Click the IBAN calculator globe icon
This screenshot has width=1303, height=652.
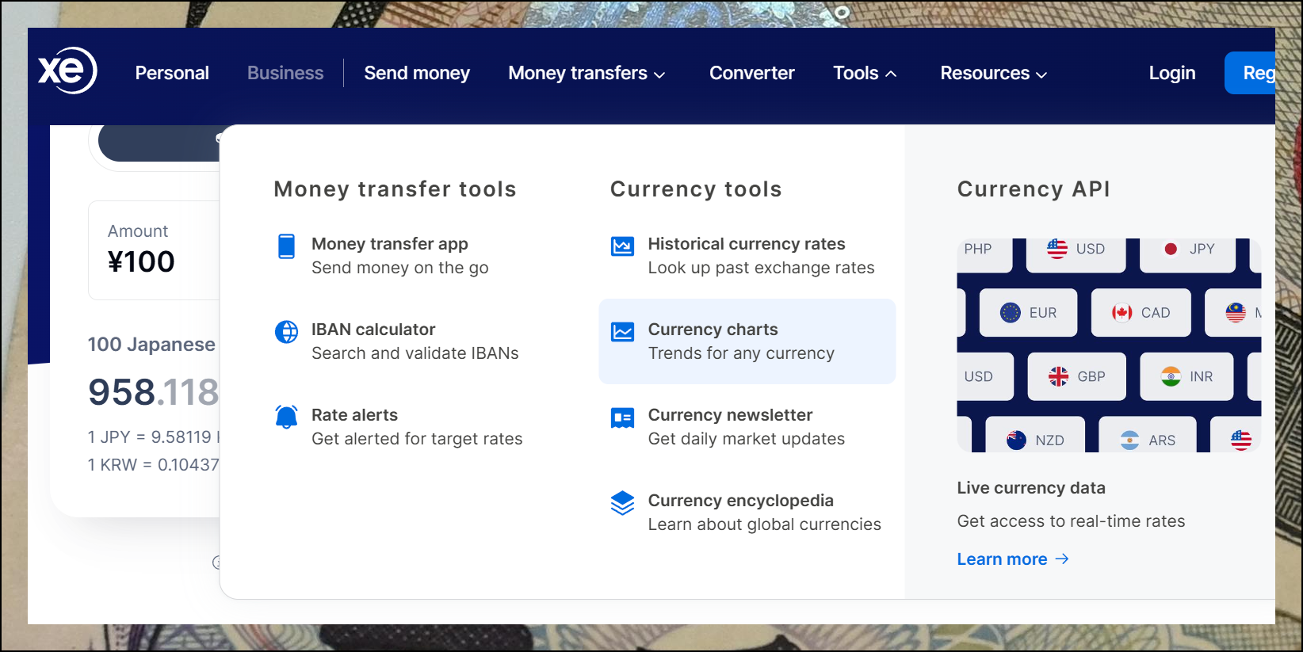(x=287, y=332)
